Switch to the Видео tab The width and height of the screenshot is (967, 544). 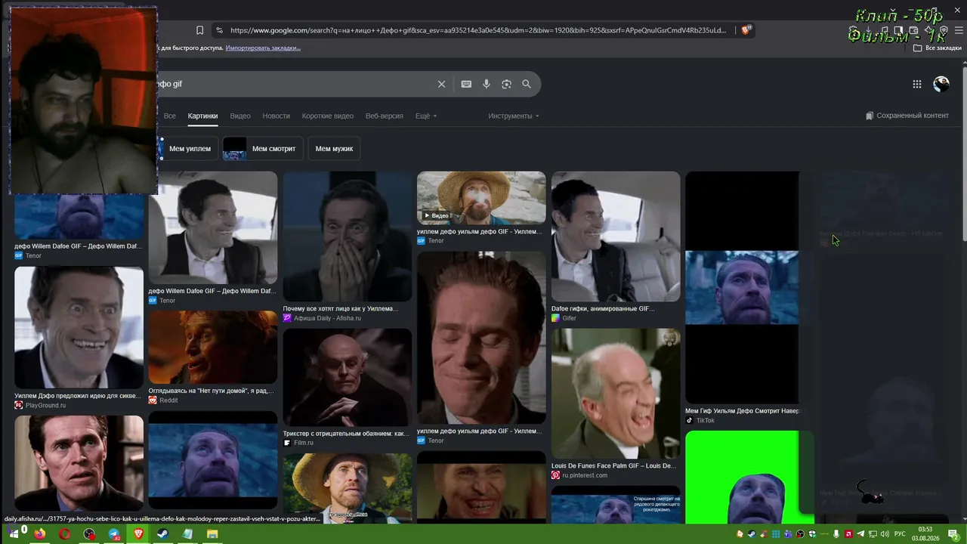[x=240, y=116]
